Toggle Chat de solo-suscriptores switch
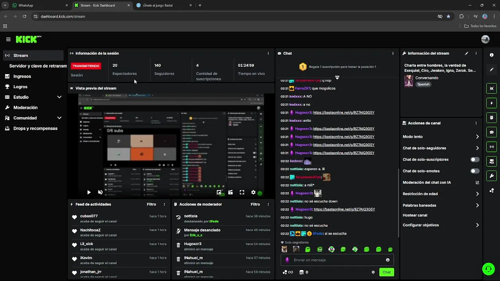Viewport: 500px width, 281px height. [x=475, y=160]
